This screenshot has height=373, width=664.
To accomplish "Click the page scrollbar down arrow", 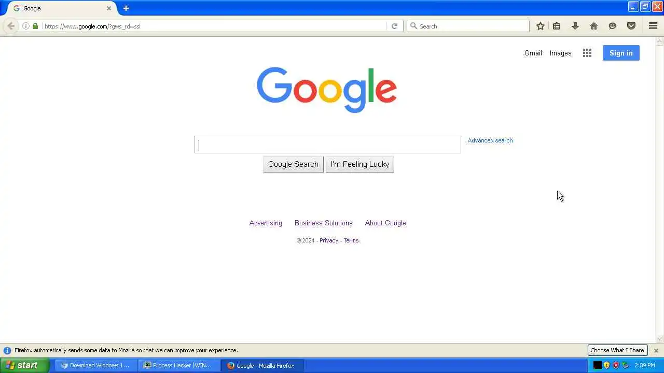I will [x=660, y=339].
